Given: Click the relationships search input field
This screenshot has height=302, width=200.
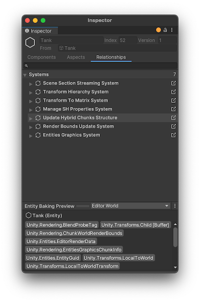Looking at the screenshot, I should [100, 66].
